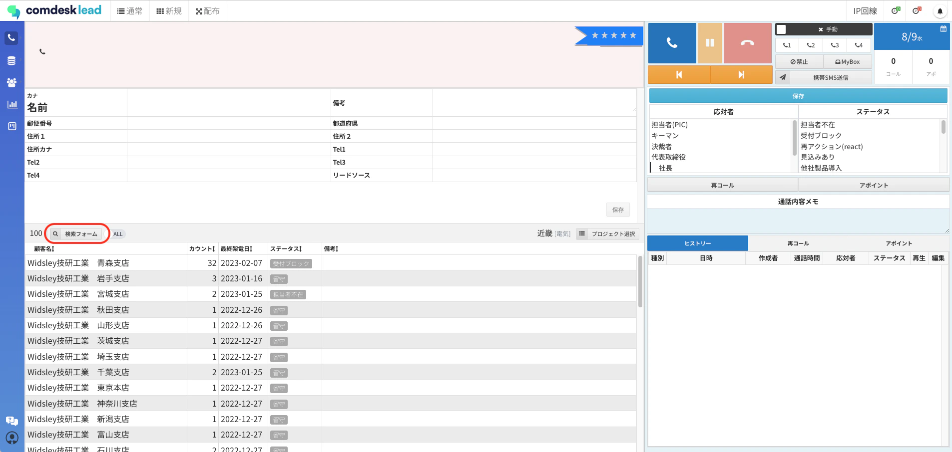Open help chat icon in sidebar

[12, 421]
